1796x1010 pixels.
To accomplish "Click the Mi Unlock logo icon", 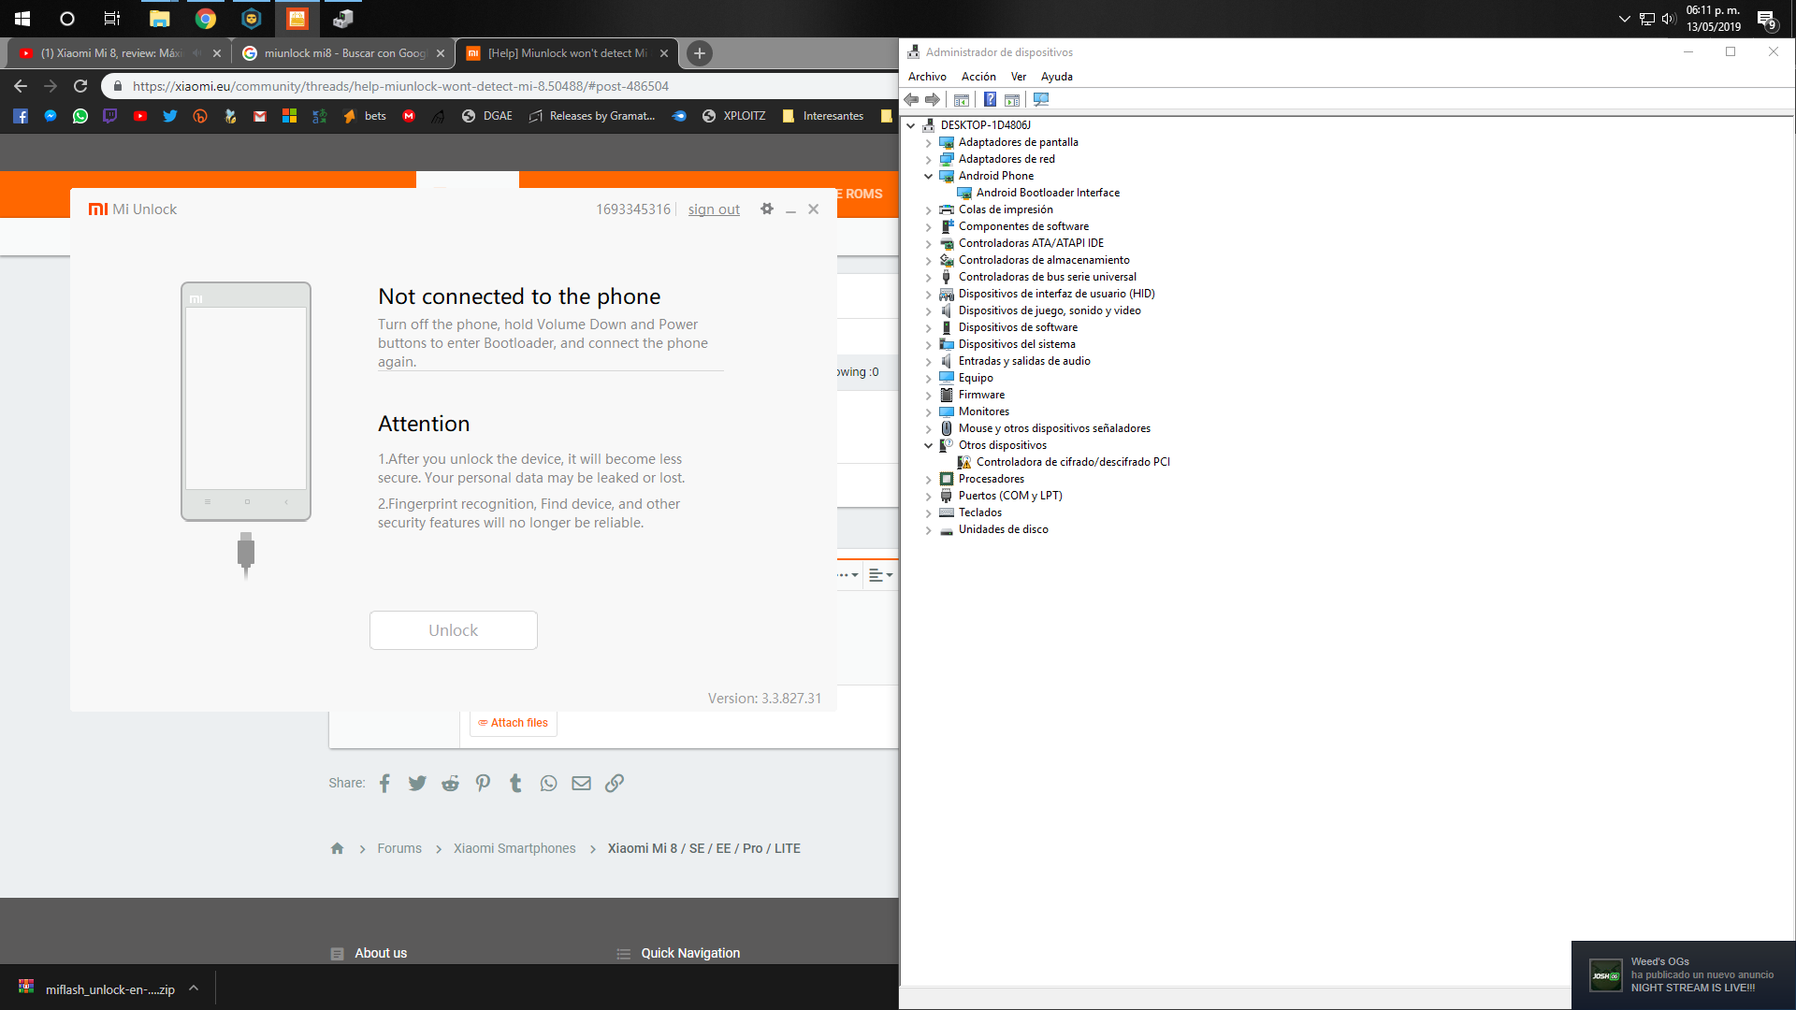I will tap(98, 209).
